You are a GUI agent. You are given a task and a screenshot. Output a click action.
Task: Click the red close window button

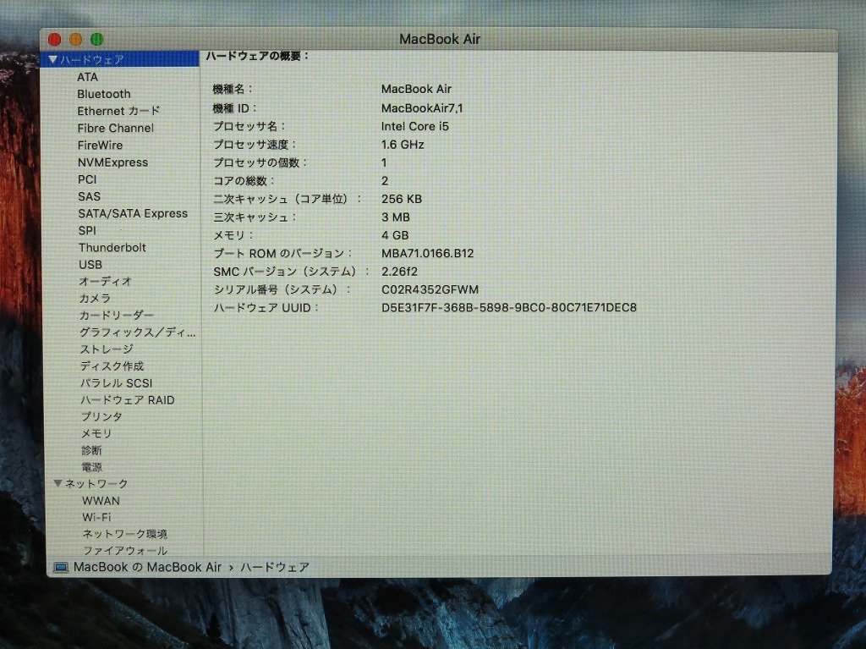point(54,39)
